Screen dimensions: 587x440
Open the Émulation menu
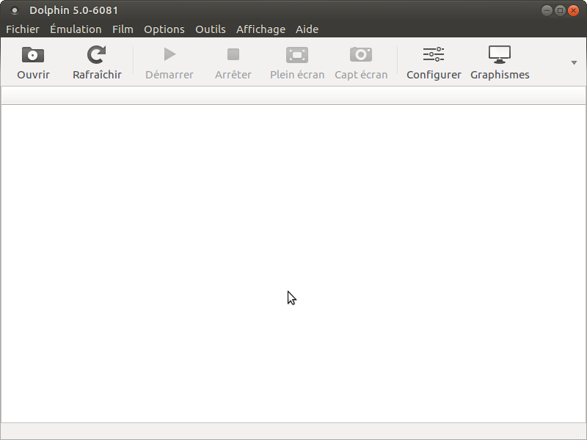pyautogui.click(x=76, y=29)
